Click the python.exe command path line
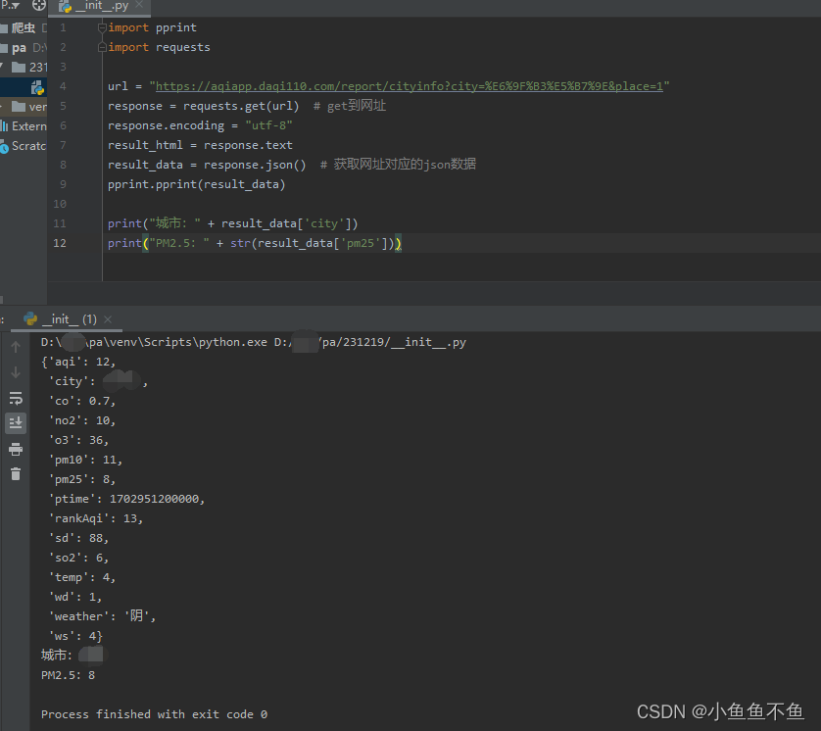 (x=254, y=342)
